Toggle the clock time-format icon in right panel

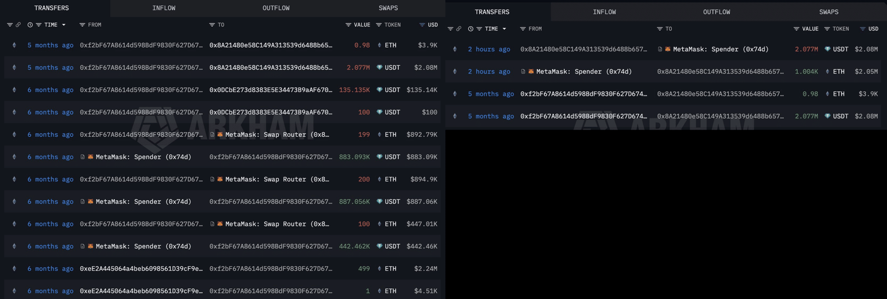pos(471,29)
